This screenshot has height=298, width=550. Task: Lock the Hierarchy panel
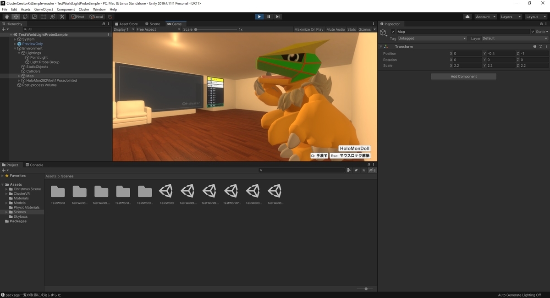[104, 24]
